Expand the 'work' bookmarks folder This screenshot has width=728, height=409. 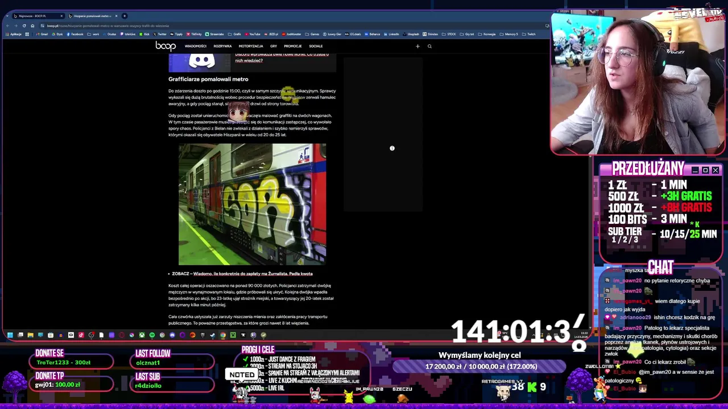tap(93, 34)
